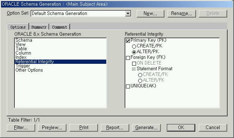Select Index in the generation list
Viewport: 234px width, 138px height.
(60, 57)
